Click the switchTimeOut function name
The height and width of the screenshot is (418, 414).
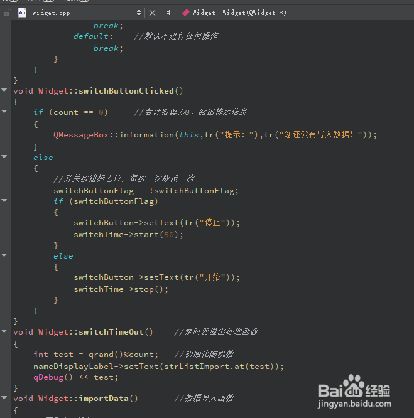tap(111, 332)
